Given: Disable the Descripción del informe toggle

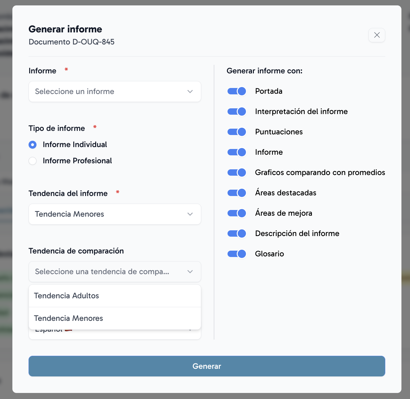Looking at the screenshot, I should pyautogui.click(x=237, y=233).
